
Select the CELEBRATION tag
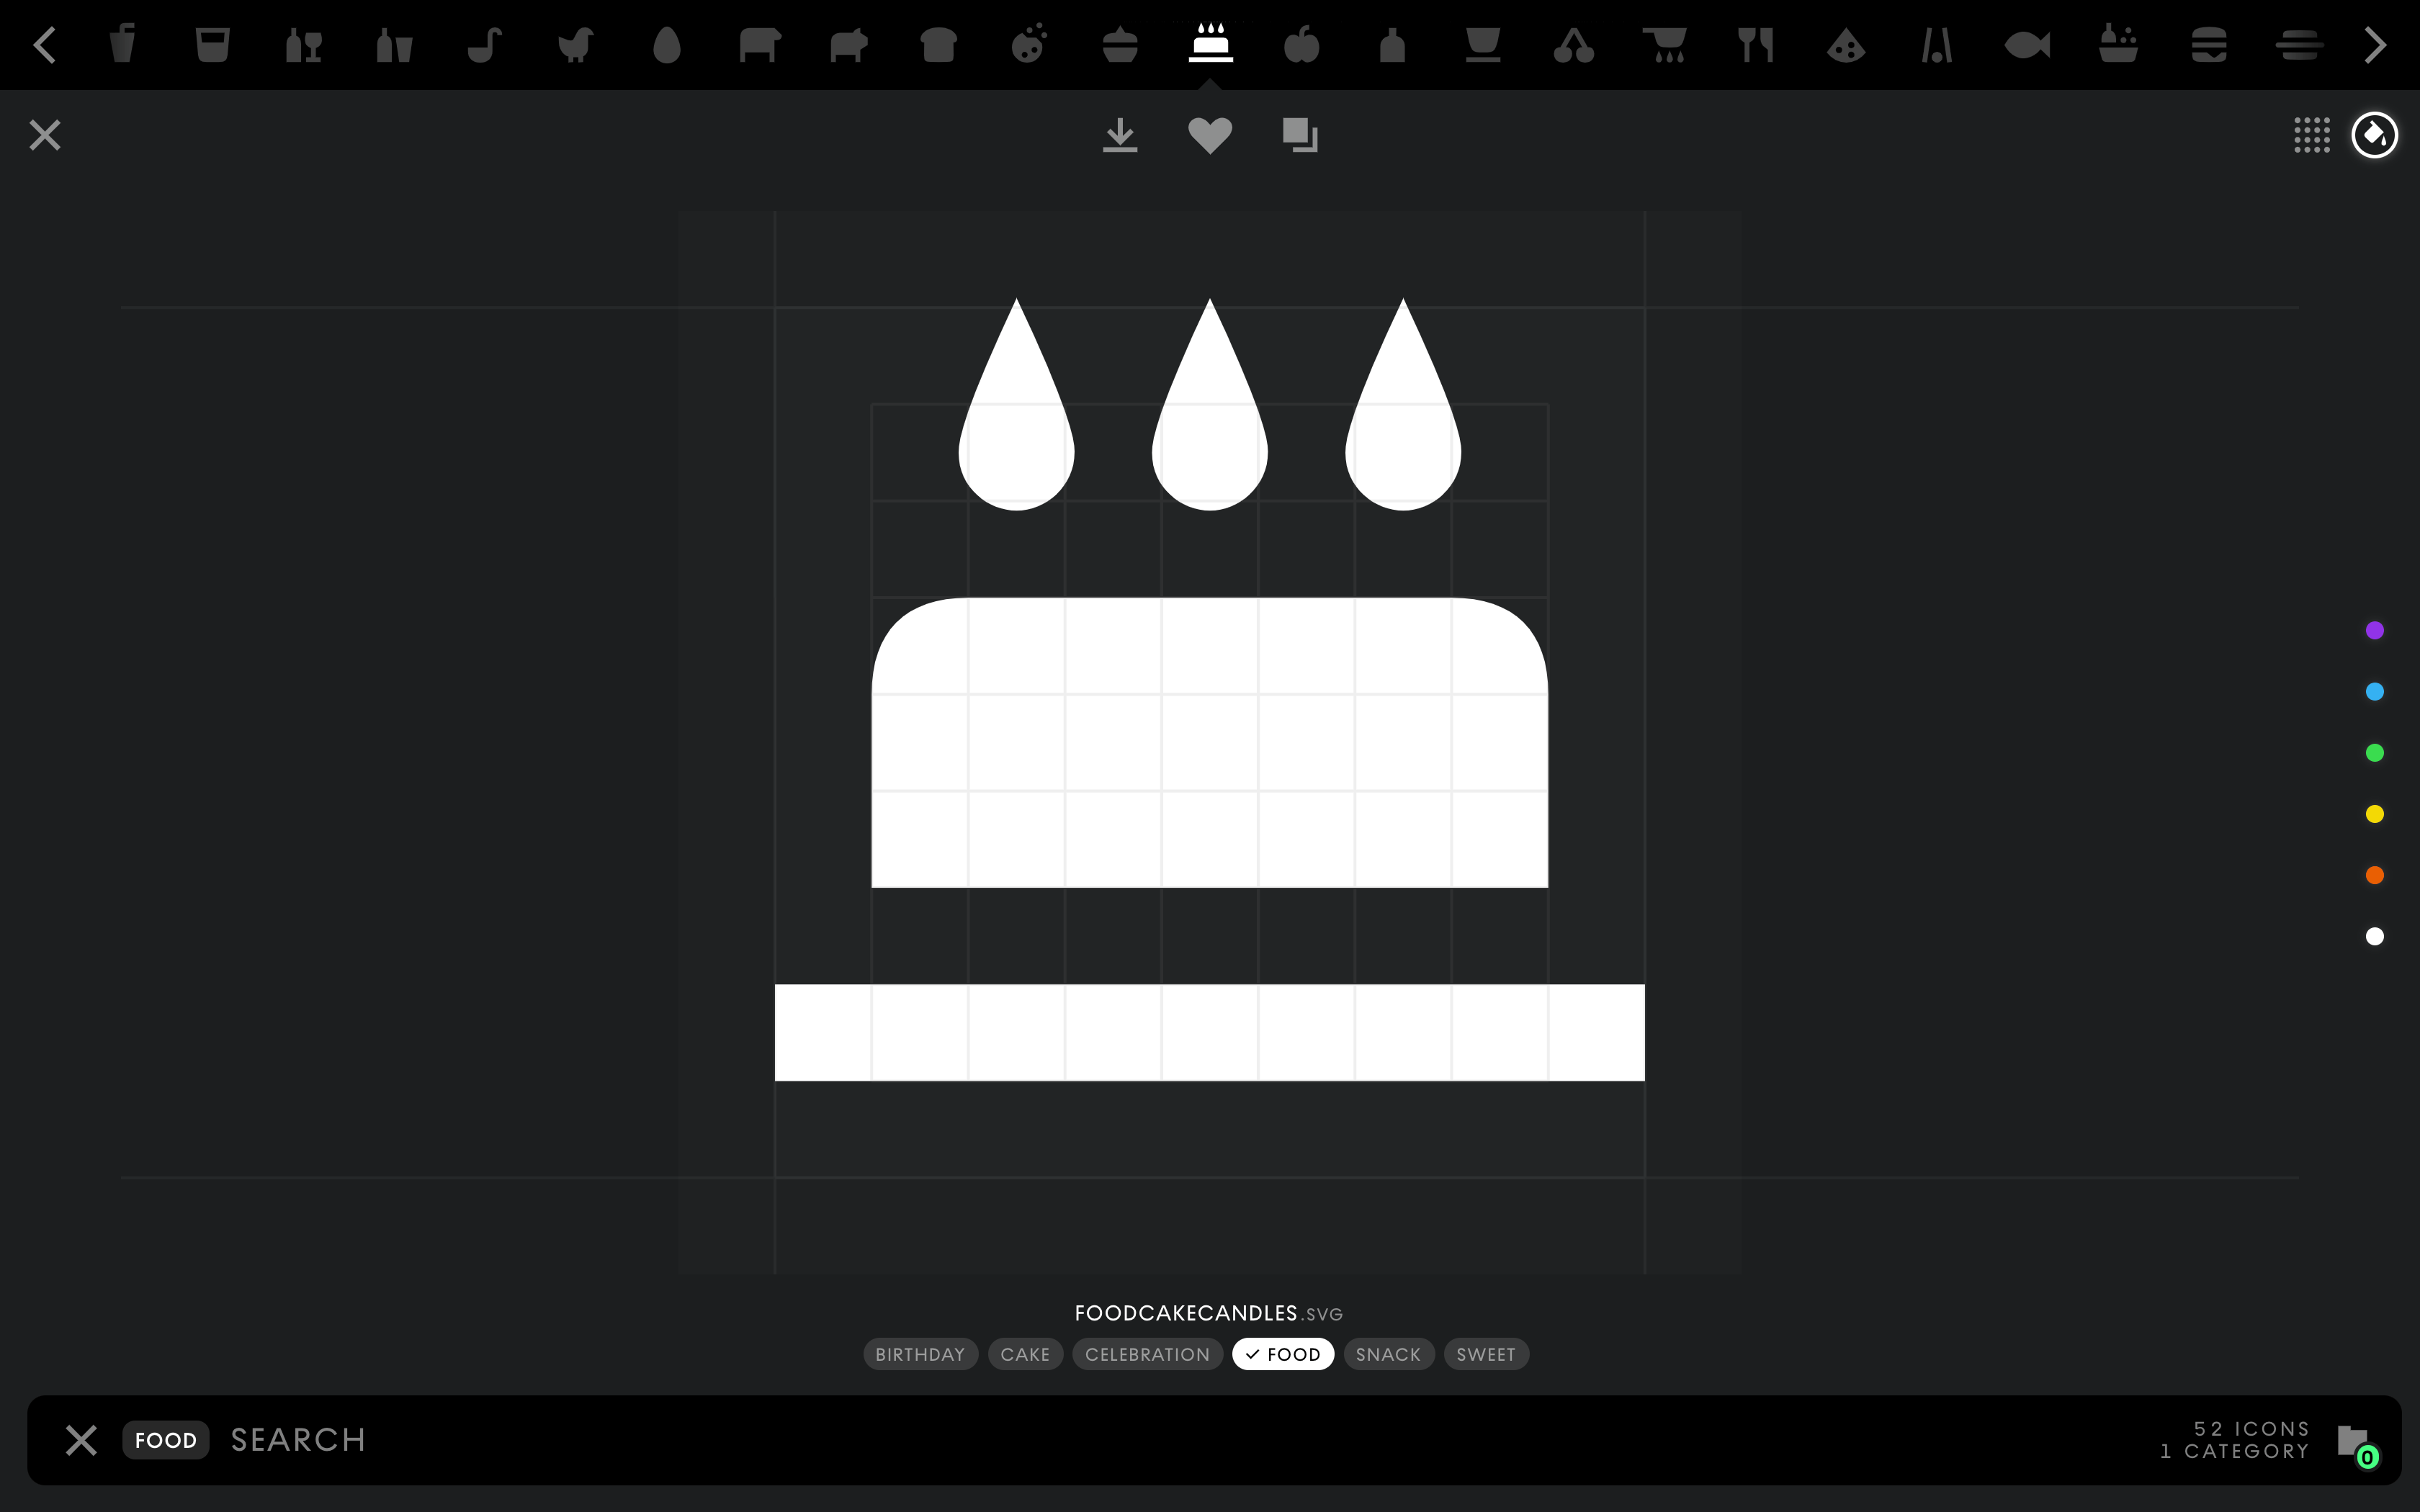(x=1147, y=1354)
